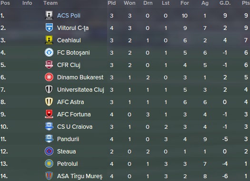
Task: Click the ASA Tîrgu Mureș shield badge
Action: click(x=49, y=176)
